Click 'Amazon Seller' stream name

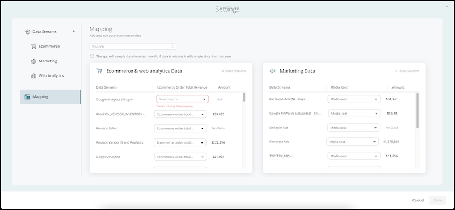pos(107,128)
